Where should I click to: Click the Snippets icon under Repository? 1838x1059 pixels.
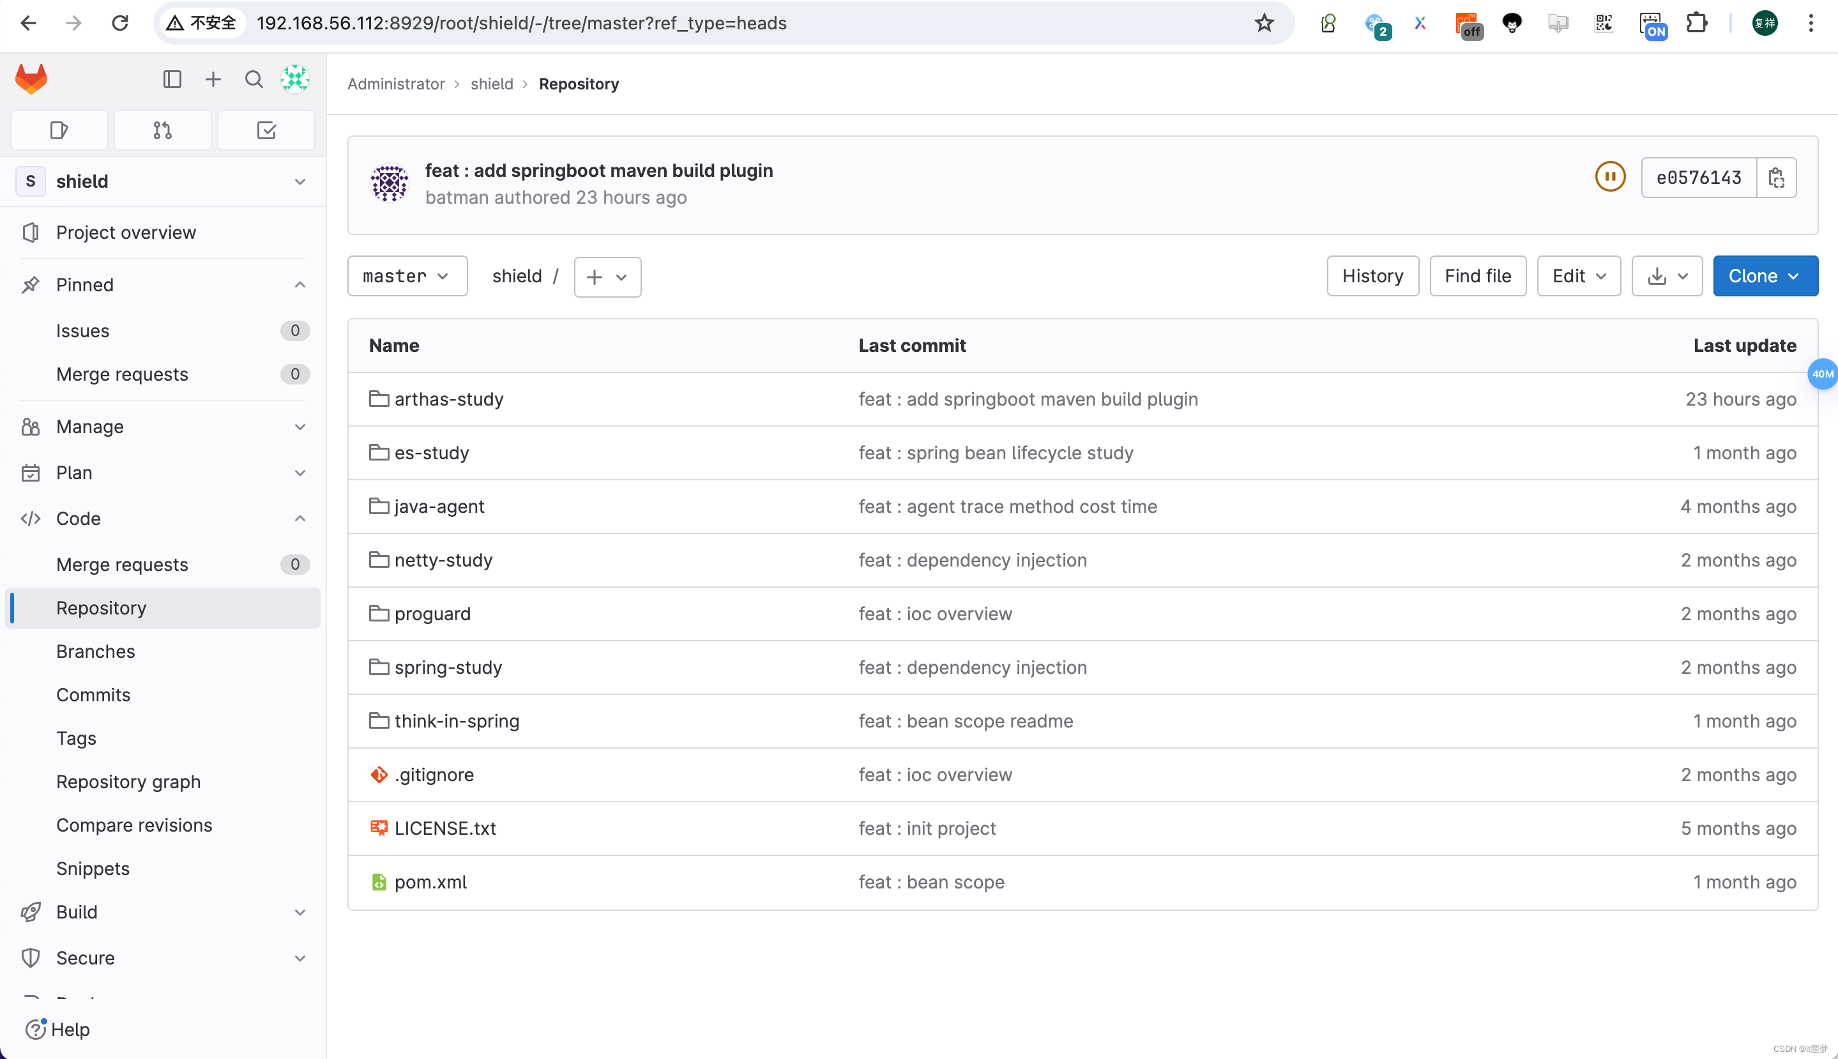tap(91, 867)
